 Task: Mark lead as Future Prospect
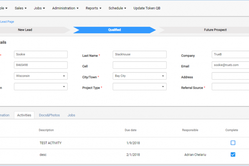[x=215, y=30]
